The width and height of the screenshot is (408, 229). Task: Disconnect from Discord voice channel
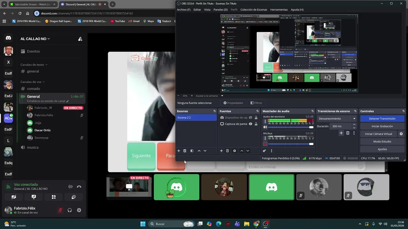(x=79, y=187)
